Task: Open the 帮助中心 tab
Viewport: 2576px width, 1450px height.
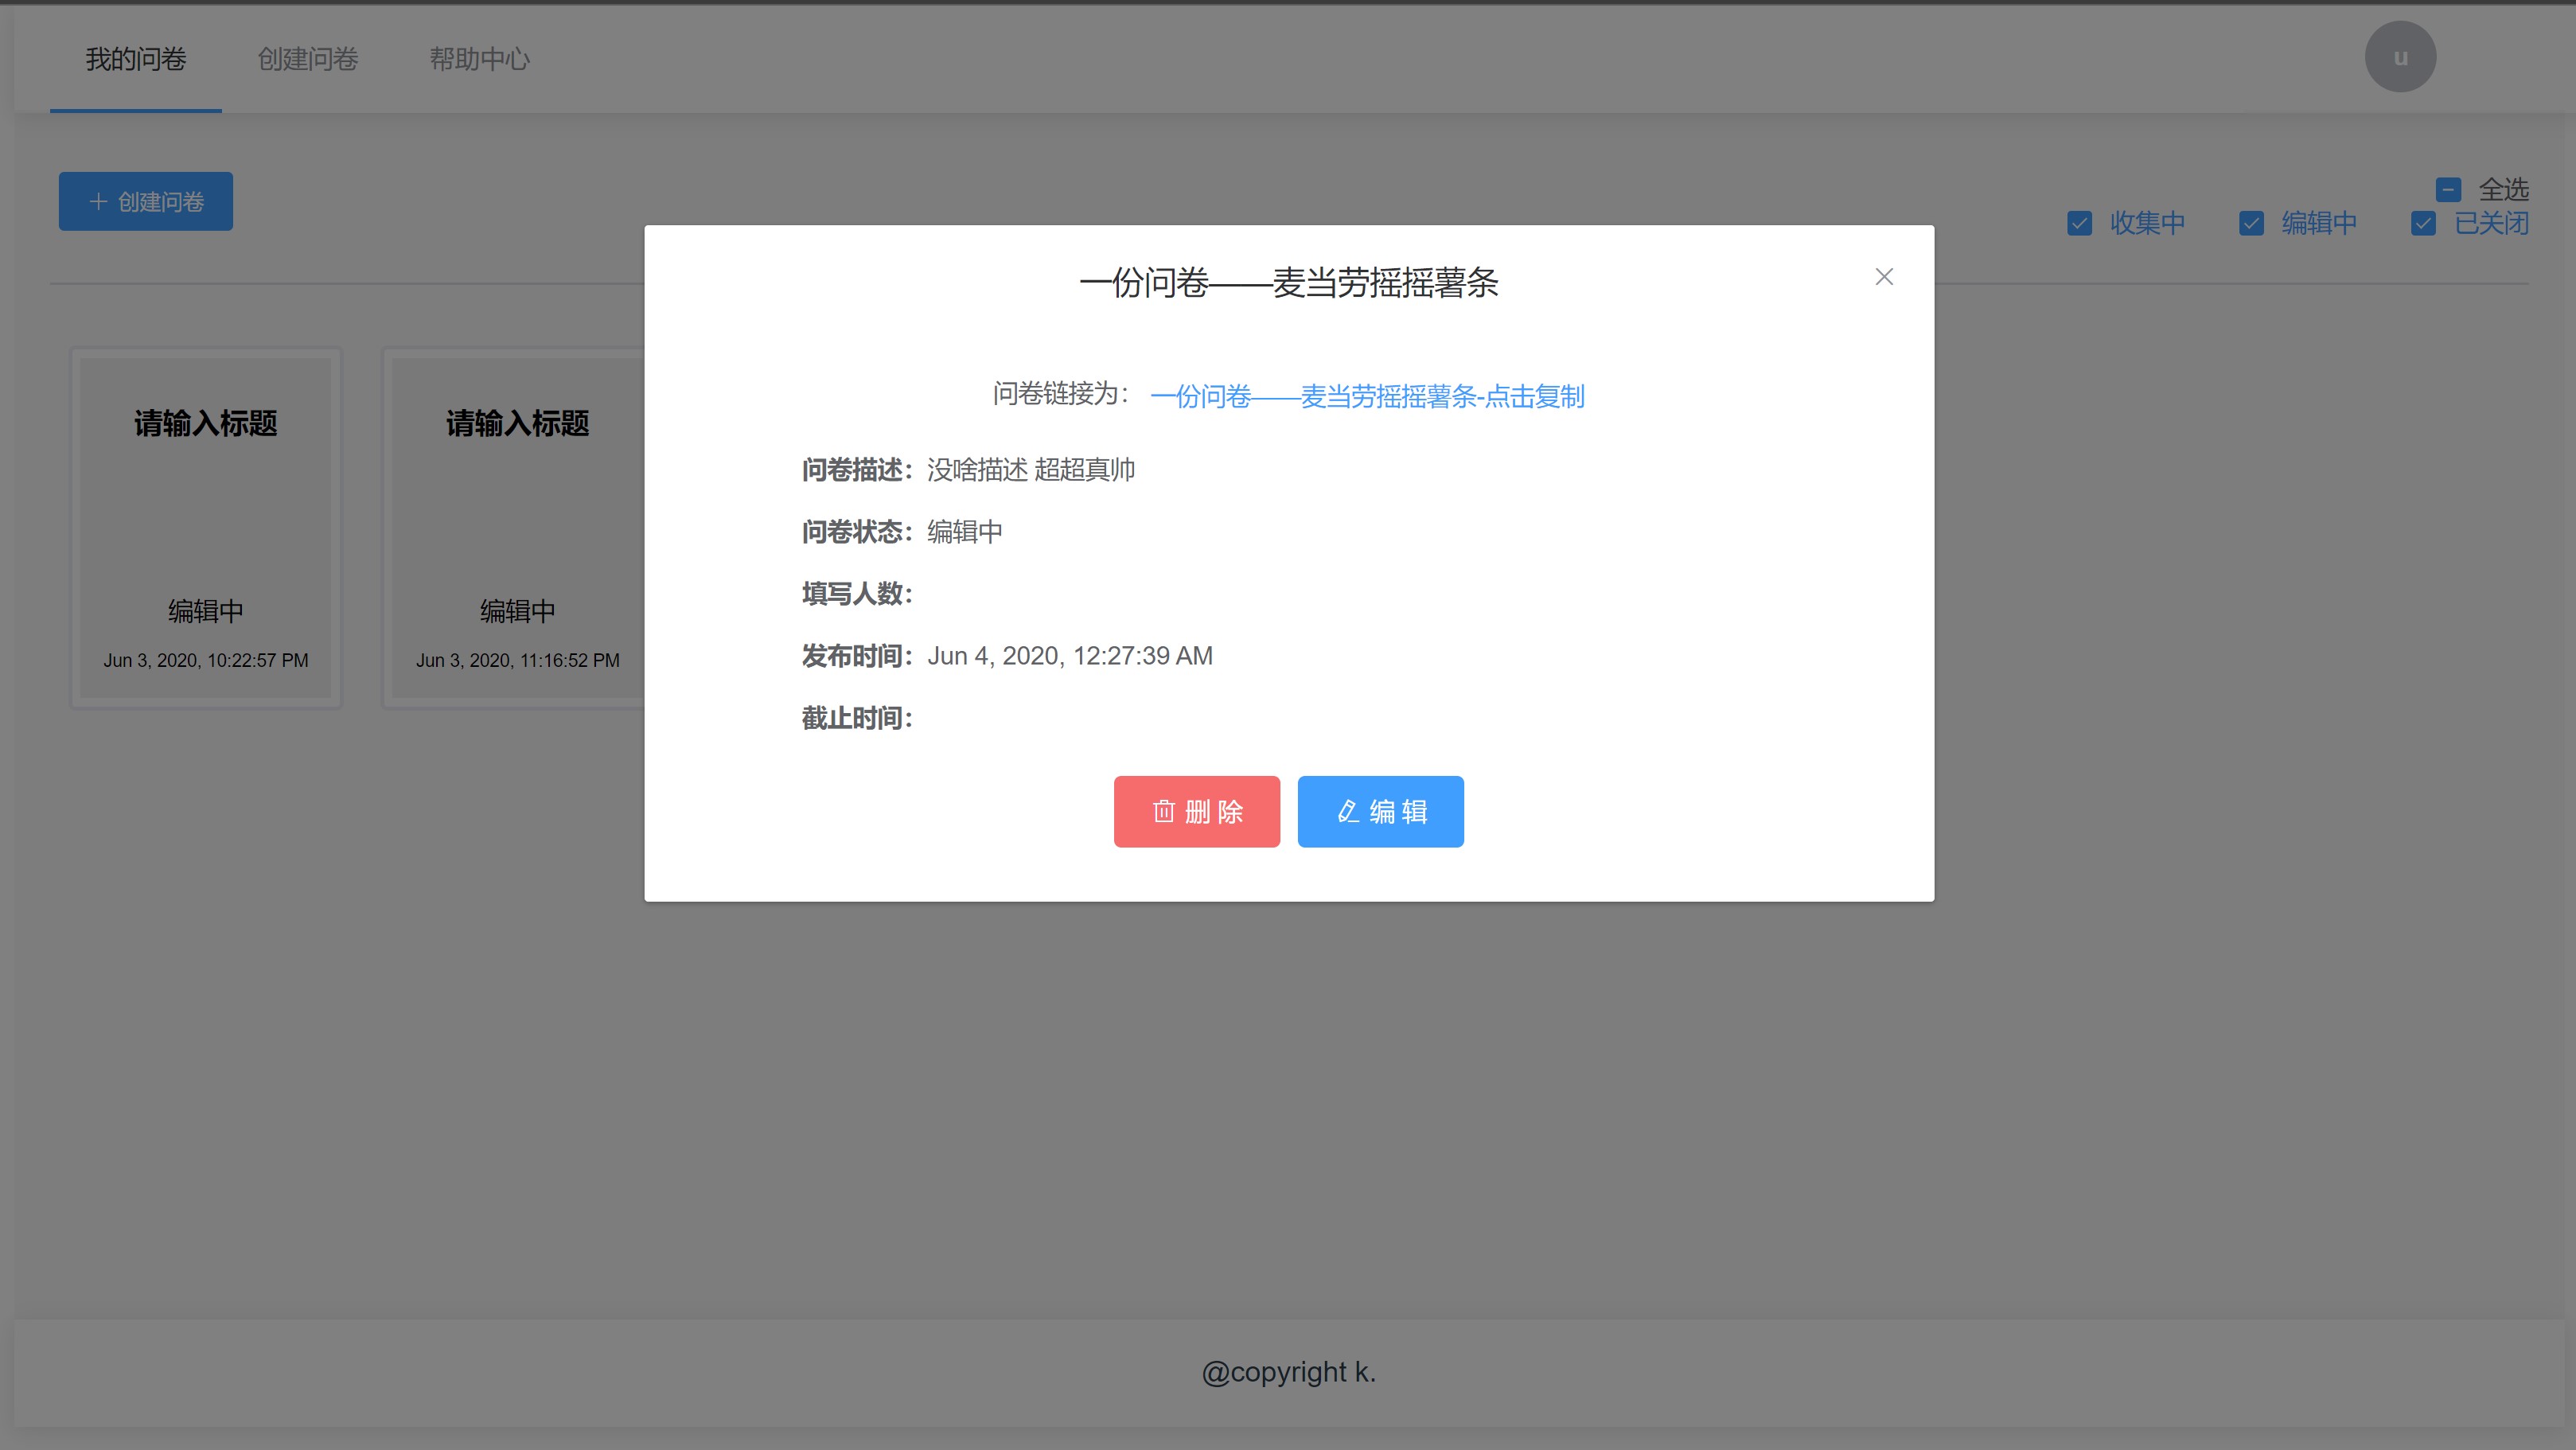Action: click(480, 59)
